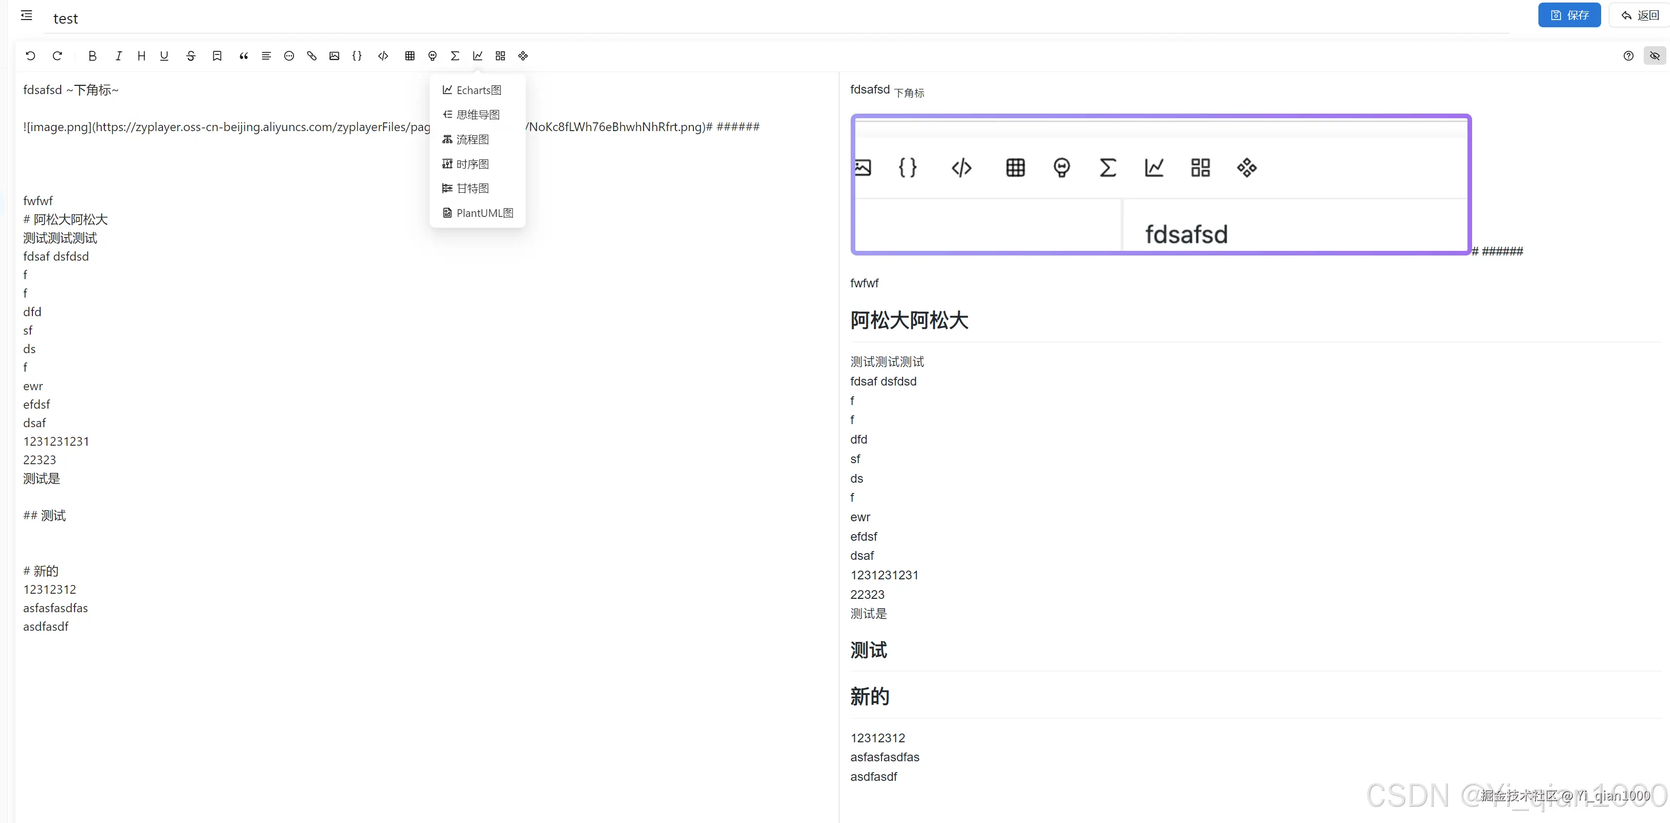Insert a hyperlink with the link icon
Viewport: 1670px width, 823px height.
tap(312, 56)
